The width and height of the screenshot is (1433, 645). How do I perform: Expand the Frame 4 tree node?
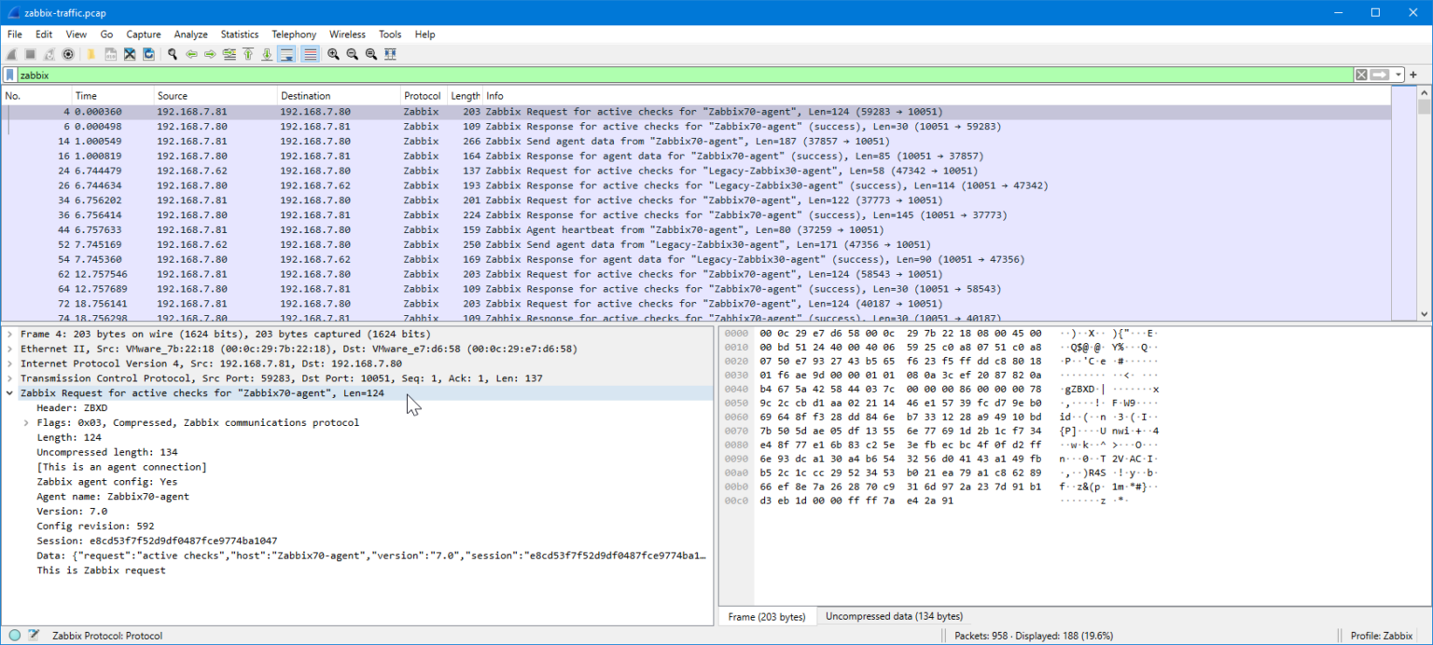(x=10, y=334)
